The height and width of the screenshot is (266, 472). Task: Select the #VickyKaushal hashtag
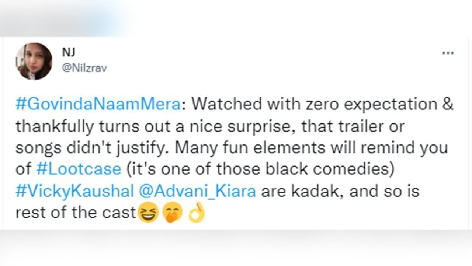tap(74, 191)
